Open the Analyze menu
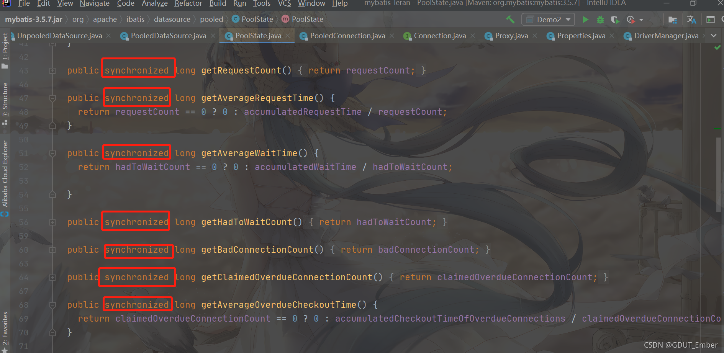 pyautogui.click(x=154, y=3)
